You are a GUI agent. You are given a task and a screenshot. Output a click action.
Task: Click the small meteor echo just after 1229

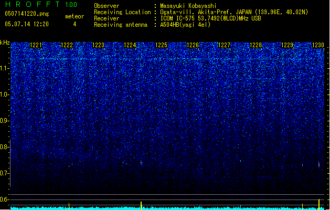[302, 165]
